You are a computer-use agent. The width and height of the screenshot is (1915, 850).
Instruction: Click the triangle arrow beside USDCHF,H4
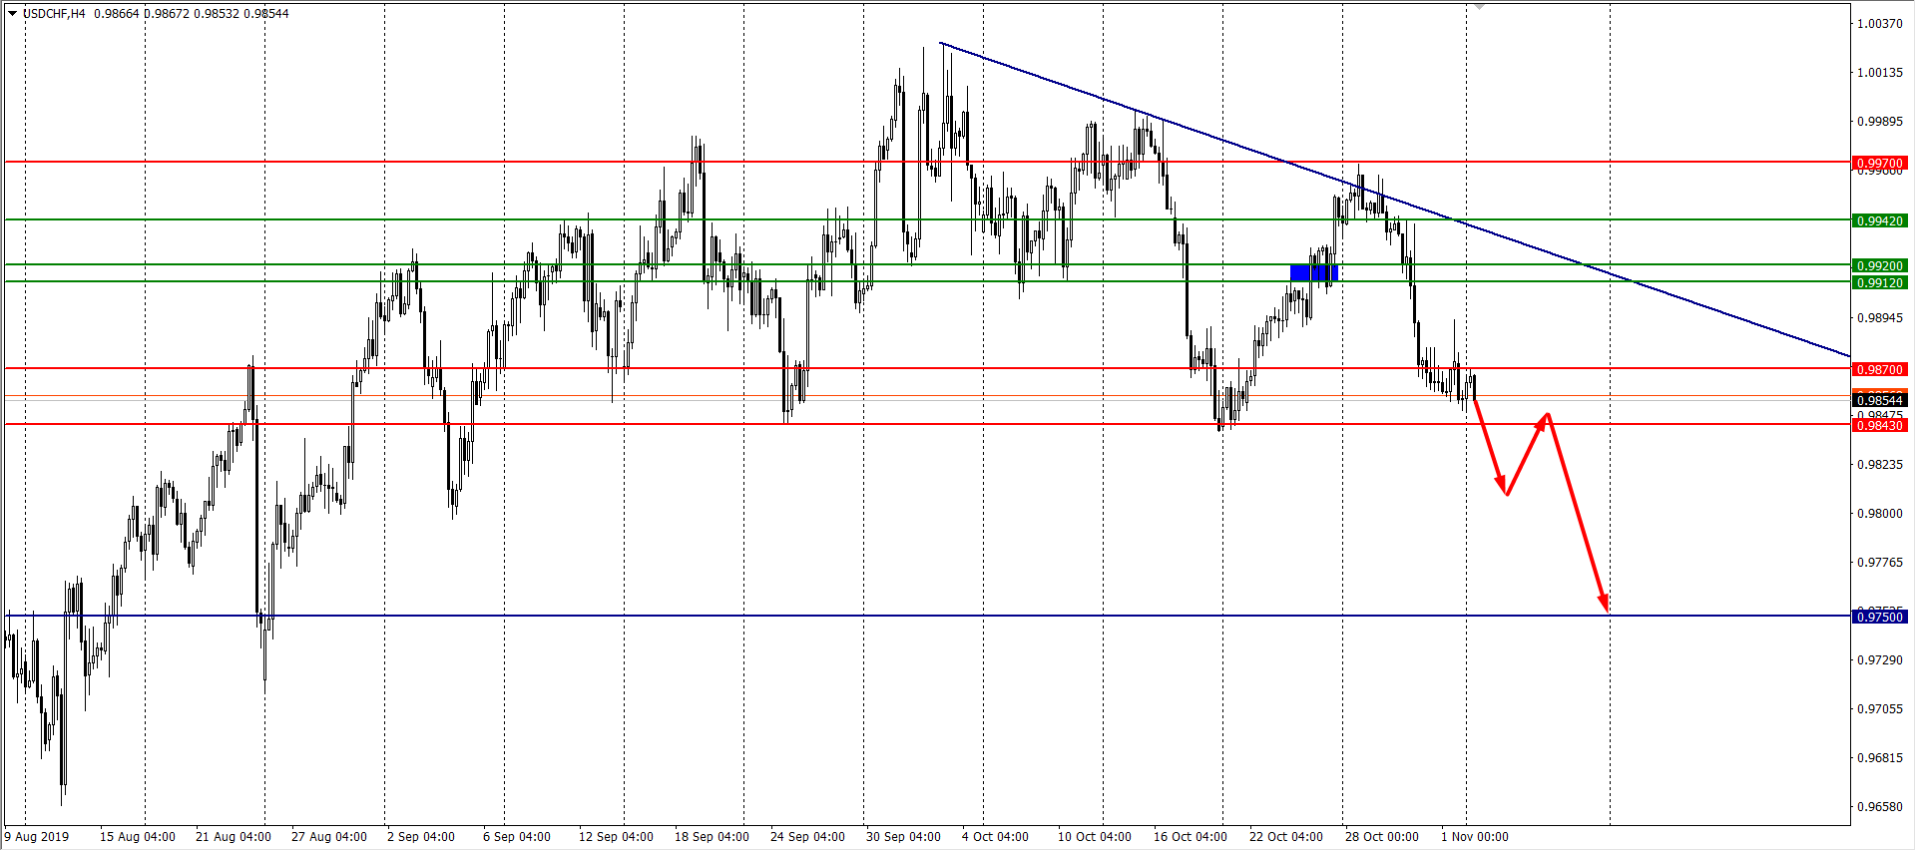click(x=12, y=14)
